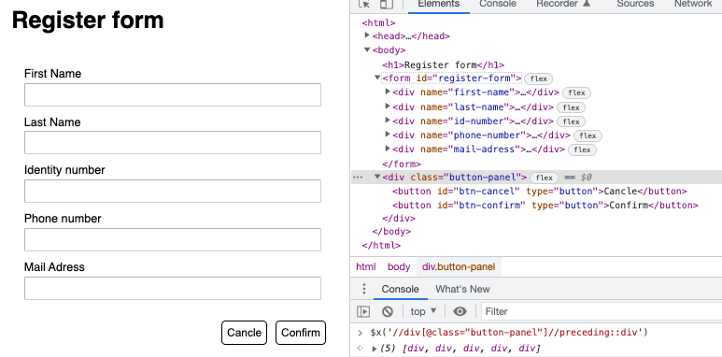Focus the Identity number input field
The width and height of the screenshot is (722, 357).
click(x=173, y=192)
